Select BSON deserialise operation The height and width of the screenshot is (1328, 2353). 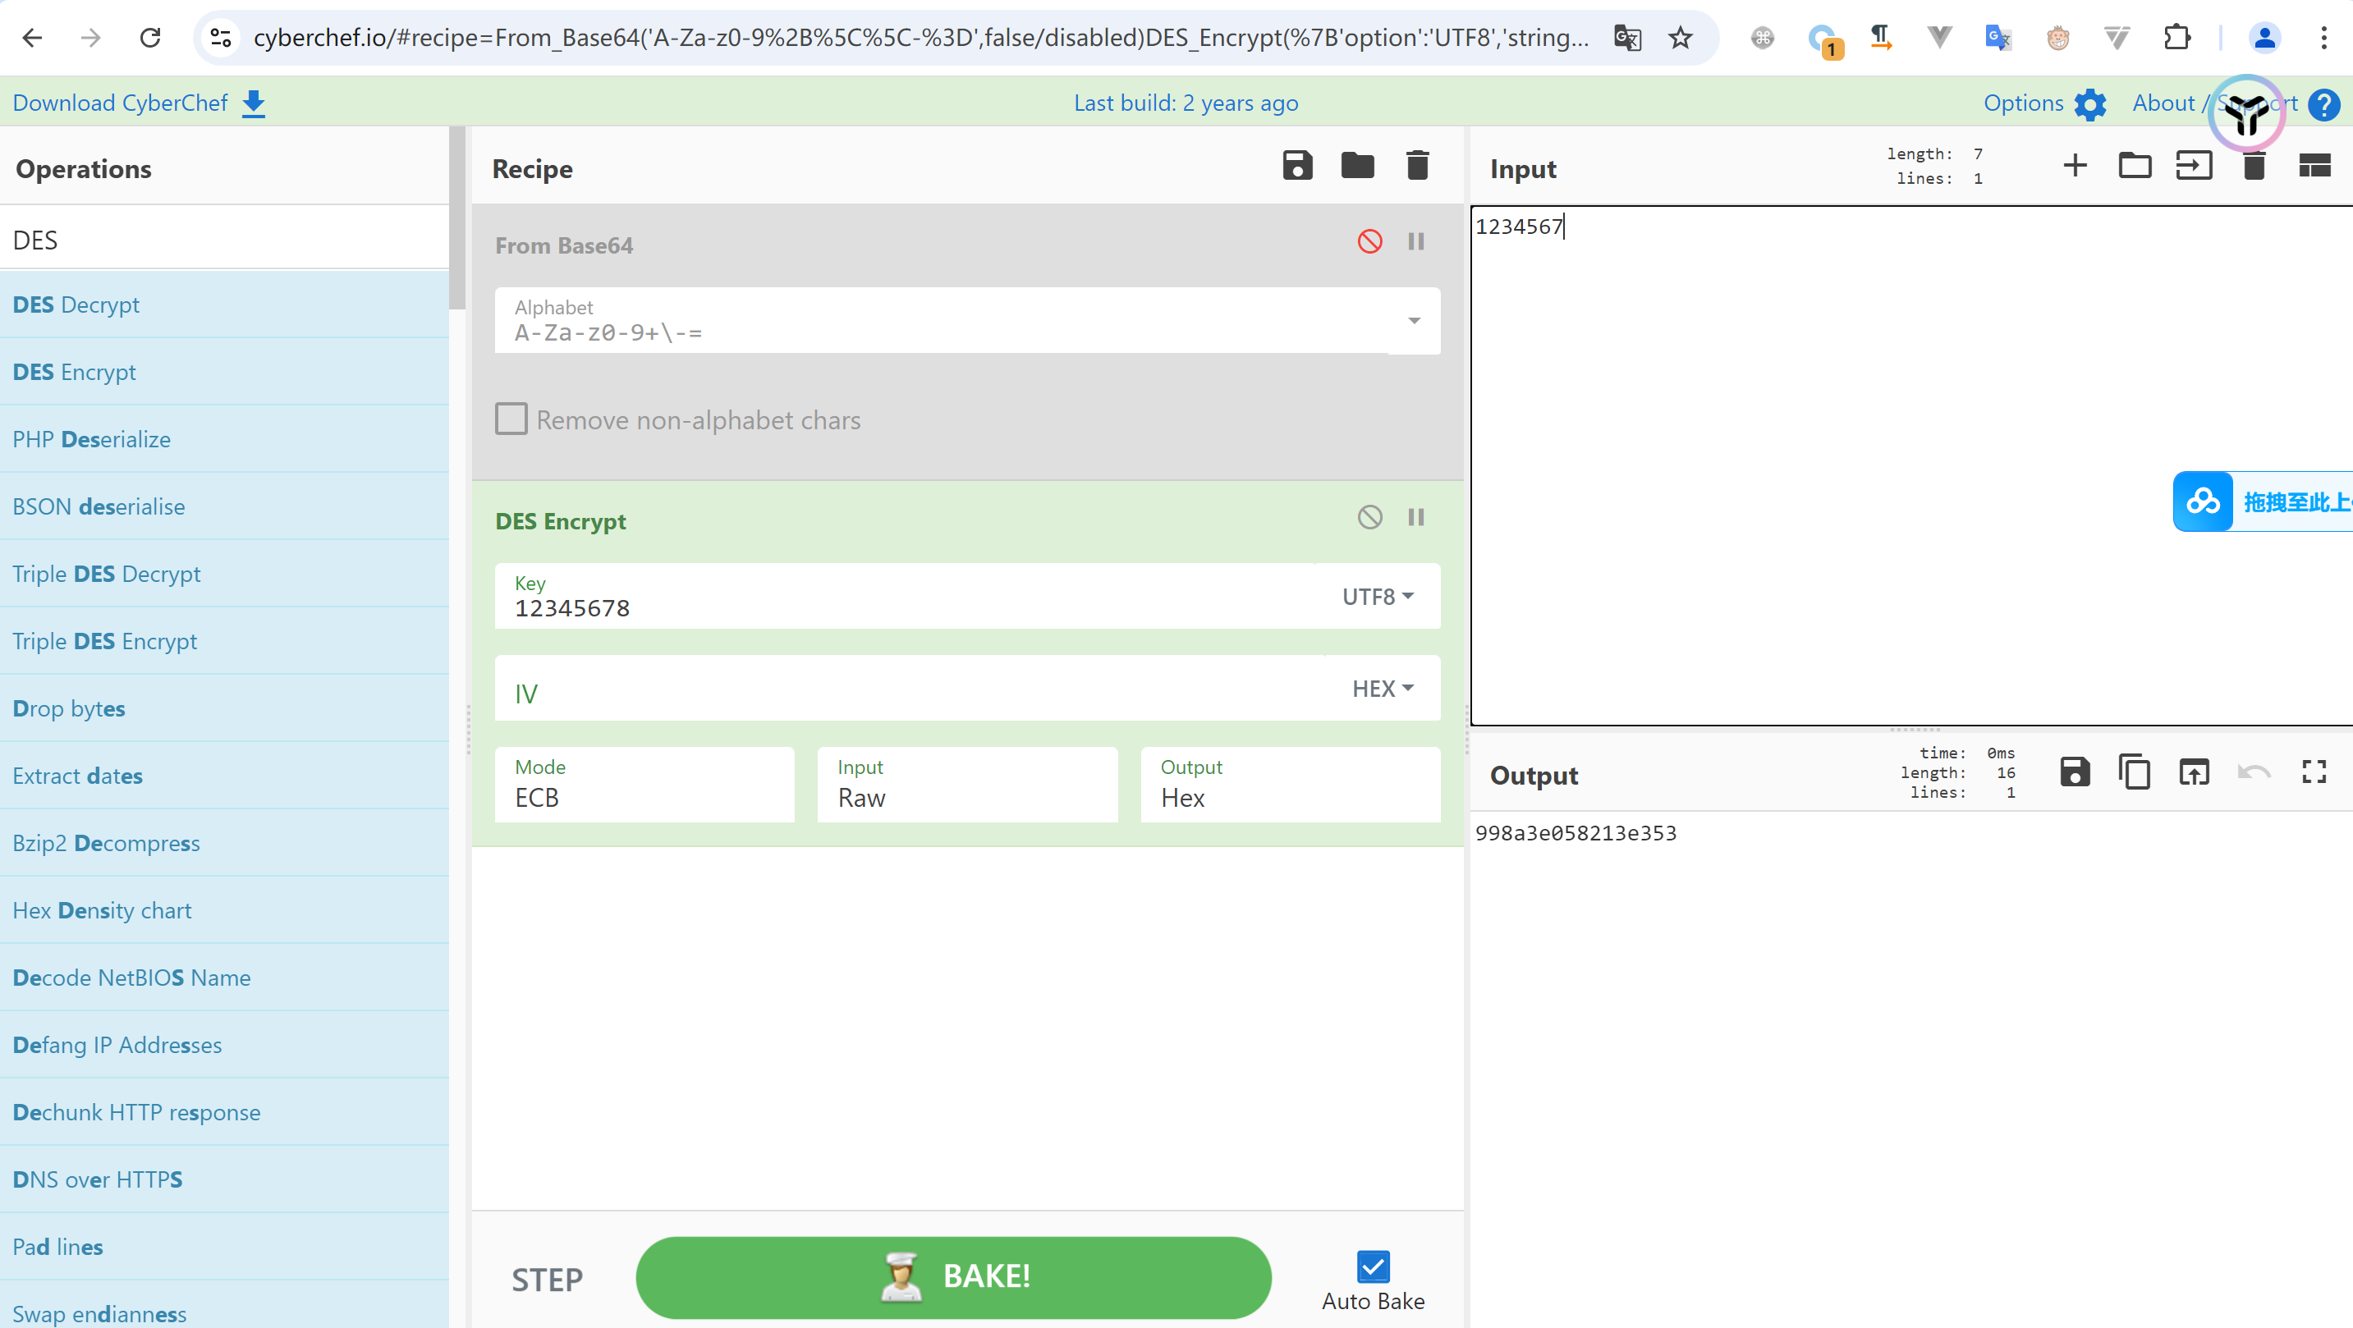(225, 507)
